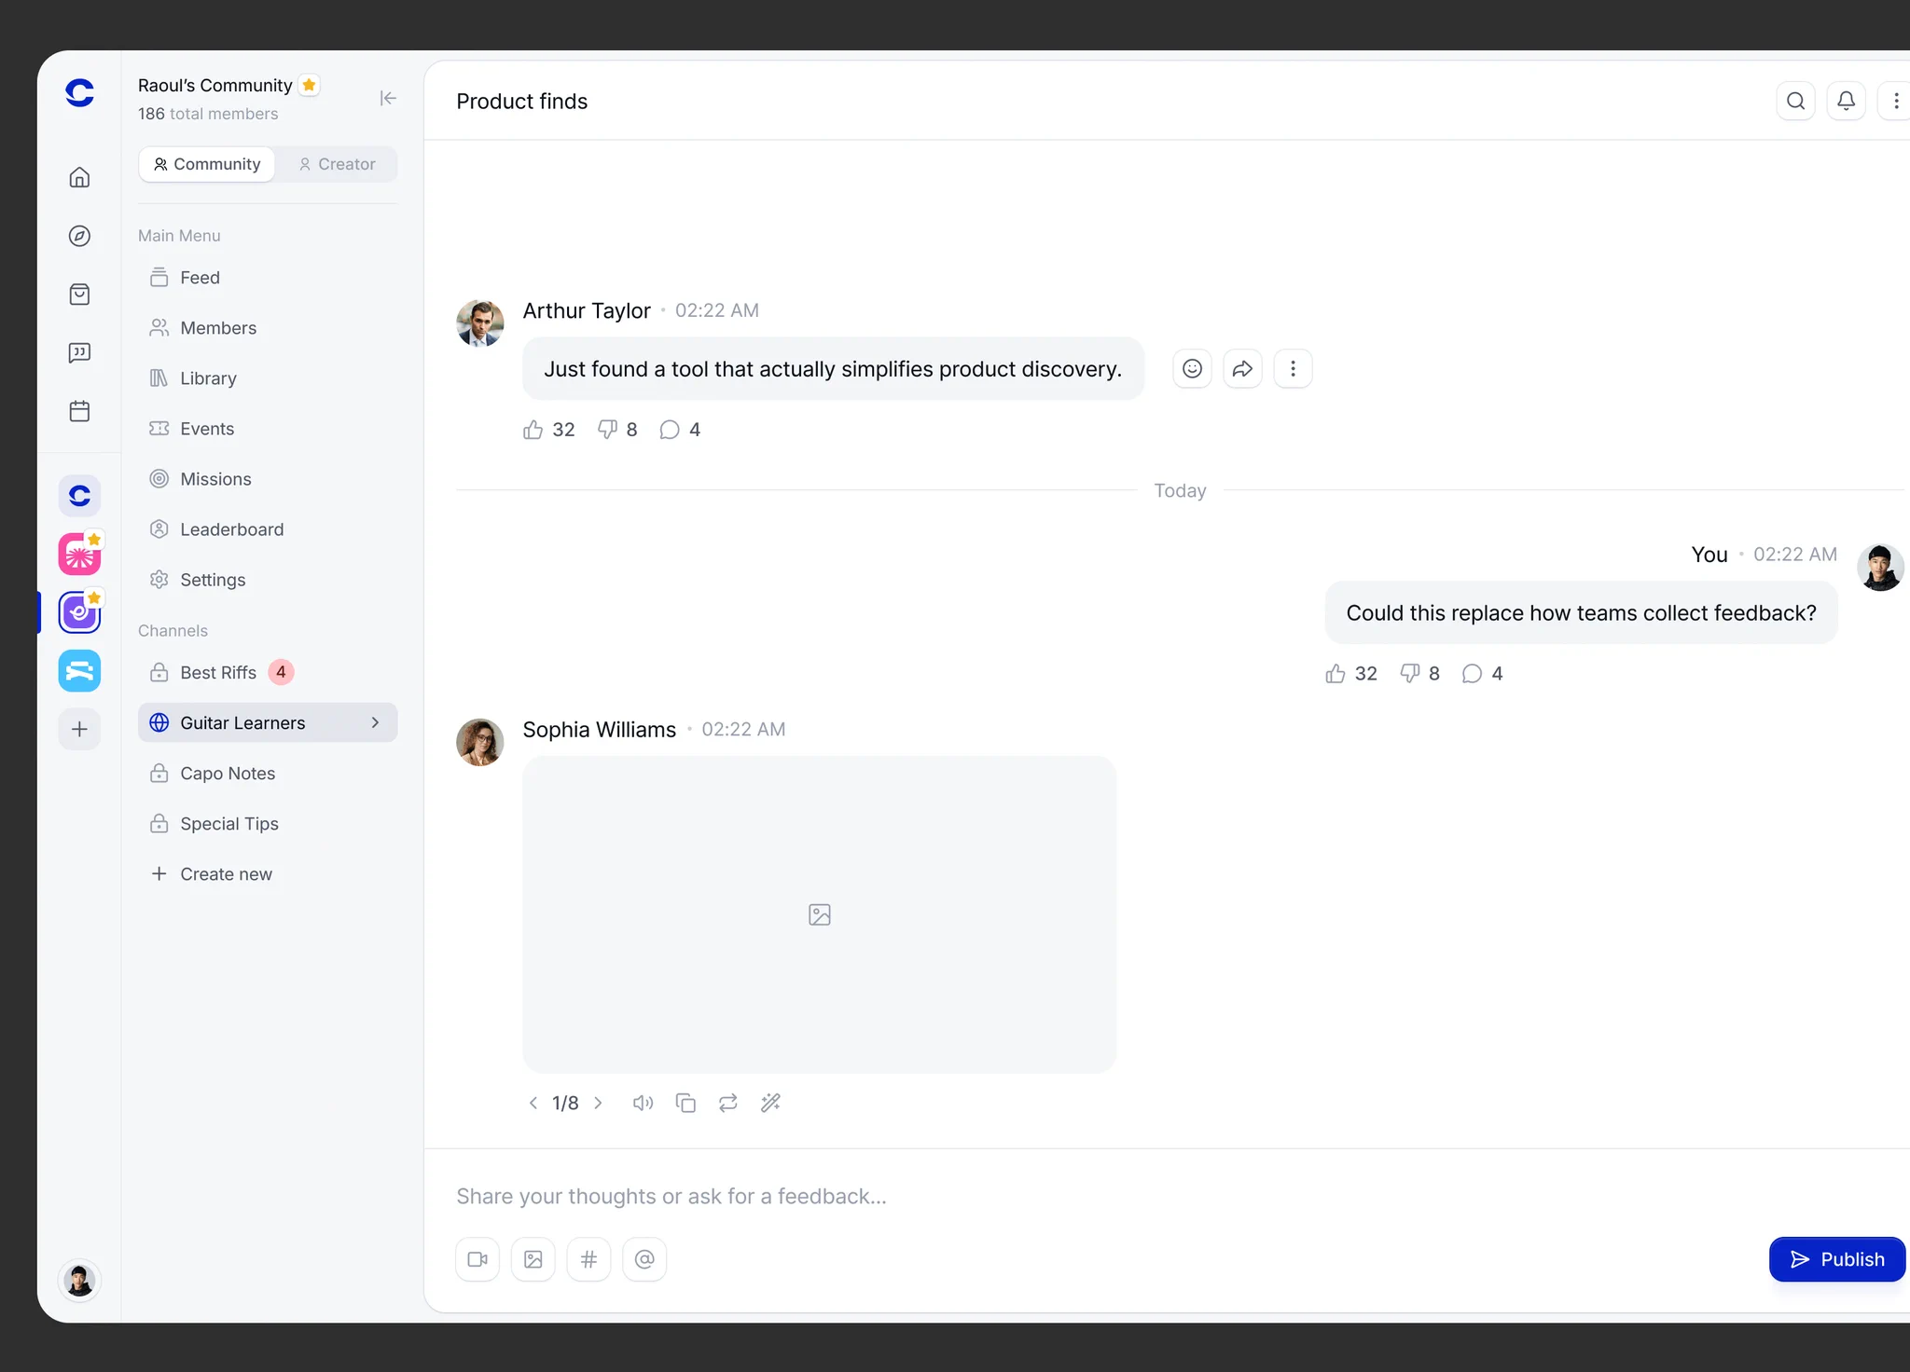Go to previous image in carousel
Screen dimensions: 1910x1372
point(533,1104)
